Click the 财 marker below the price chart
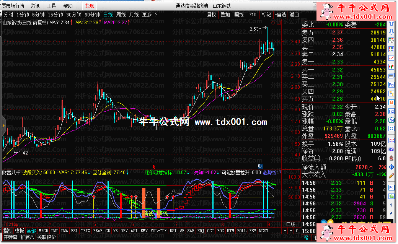This screenshot has width=398, height=244. click(260, 166)
